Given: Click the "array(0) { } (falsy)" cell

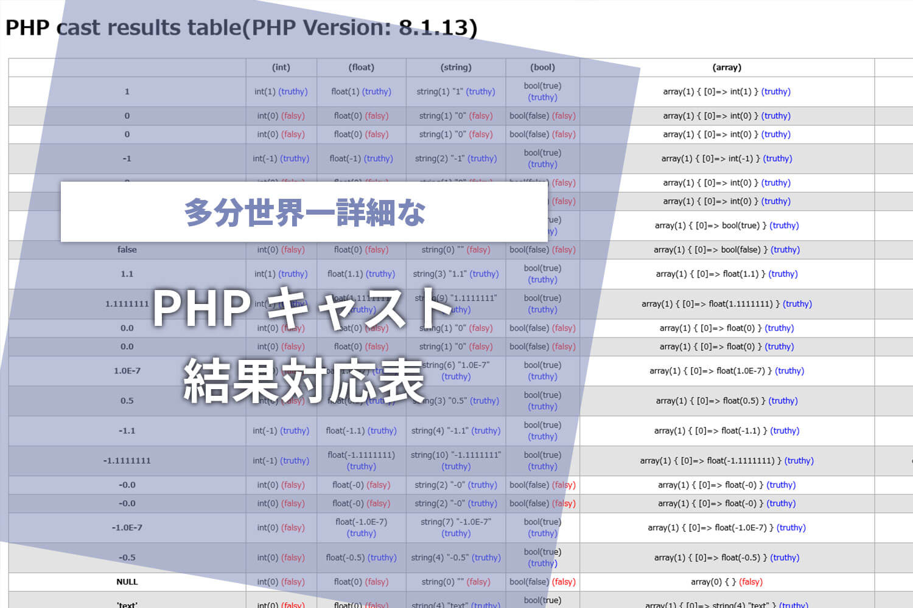Looking at the screenshot, I should (x=727, y=582).
